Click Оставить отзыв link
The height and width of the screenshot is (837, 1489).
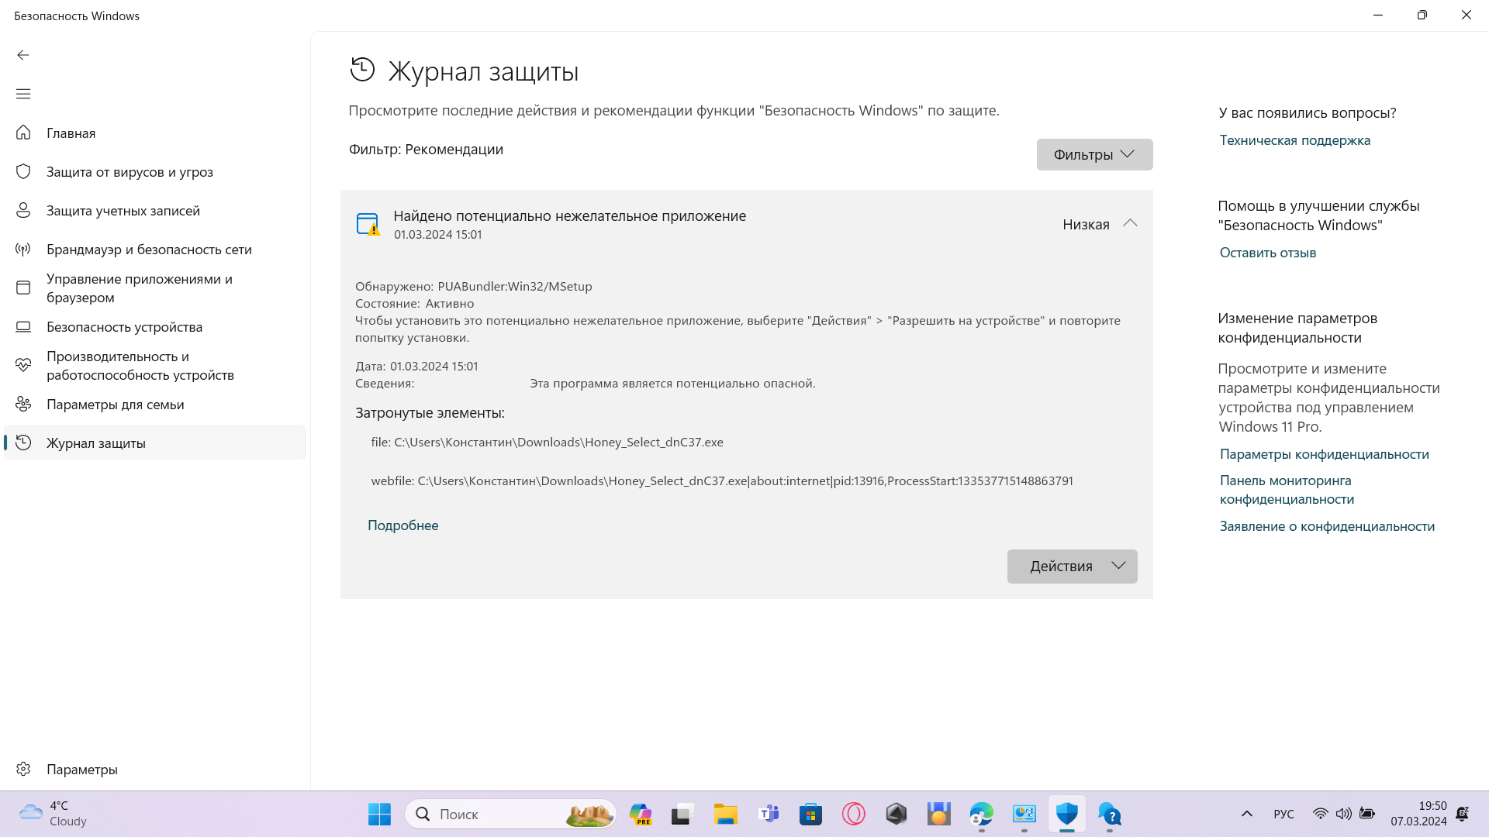click(x=1267, y=253)
